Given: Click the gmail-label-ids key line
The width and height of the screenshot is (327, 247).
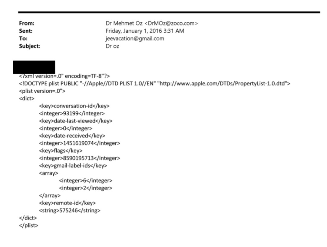Looking at the screenshot, I should [73, 165].
